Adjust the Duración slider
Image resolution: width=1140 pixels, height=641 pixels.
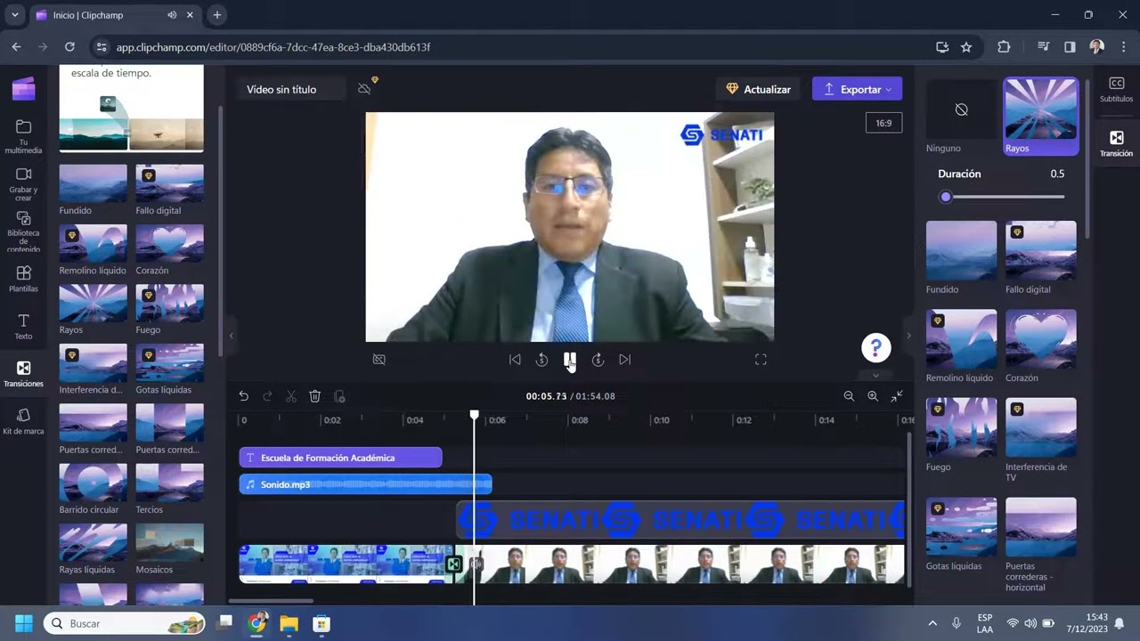1002,197
